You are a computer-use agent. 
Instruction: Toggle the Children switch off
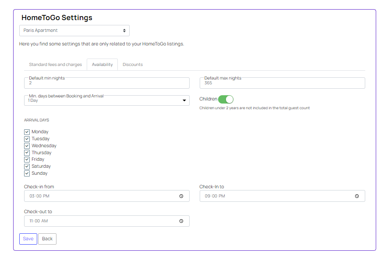(x=226, y=99)
